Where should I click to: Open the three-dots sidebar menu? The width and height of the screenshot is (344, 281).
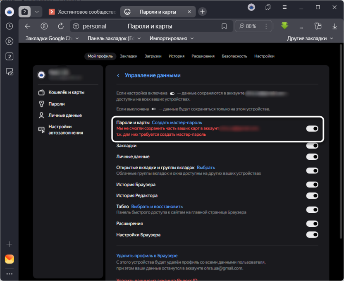tap(9, 274)
